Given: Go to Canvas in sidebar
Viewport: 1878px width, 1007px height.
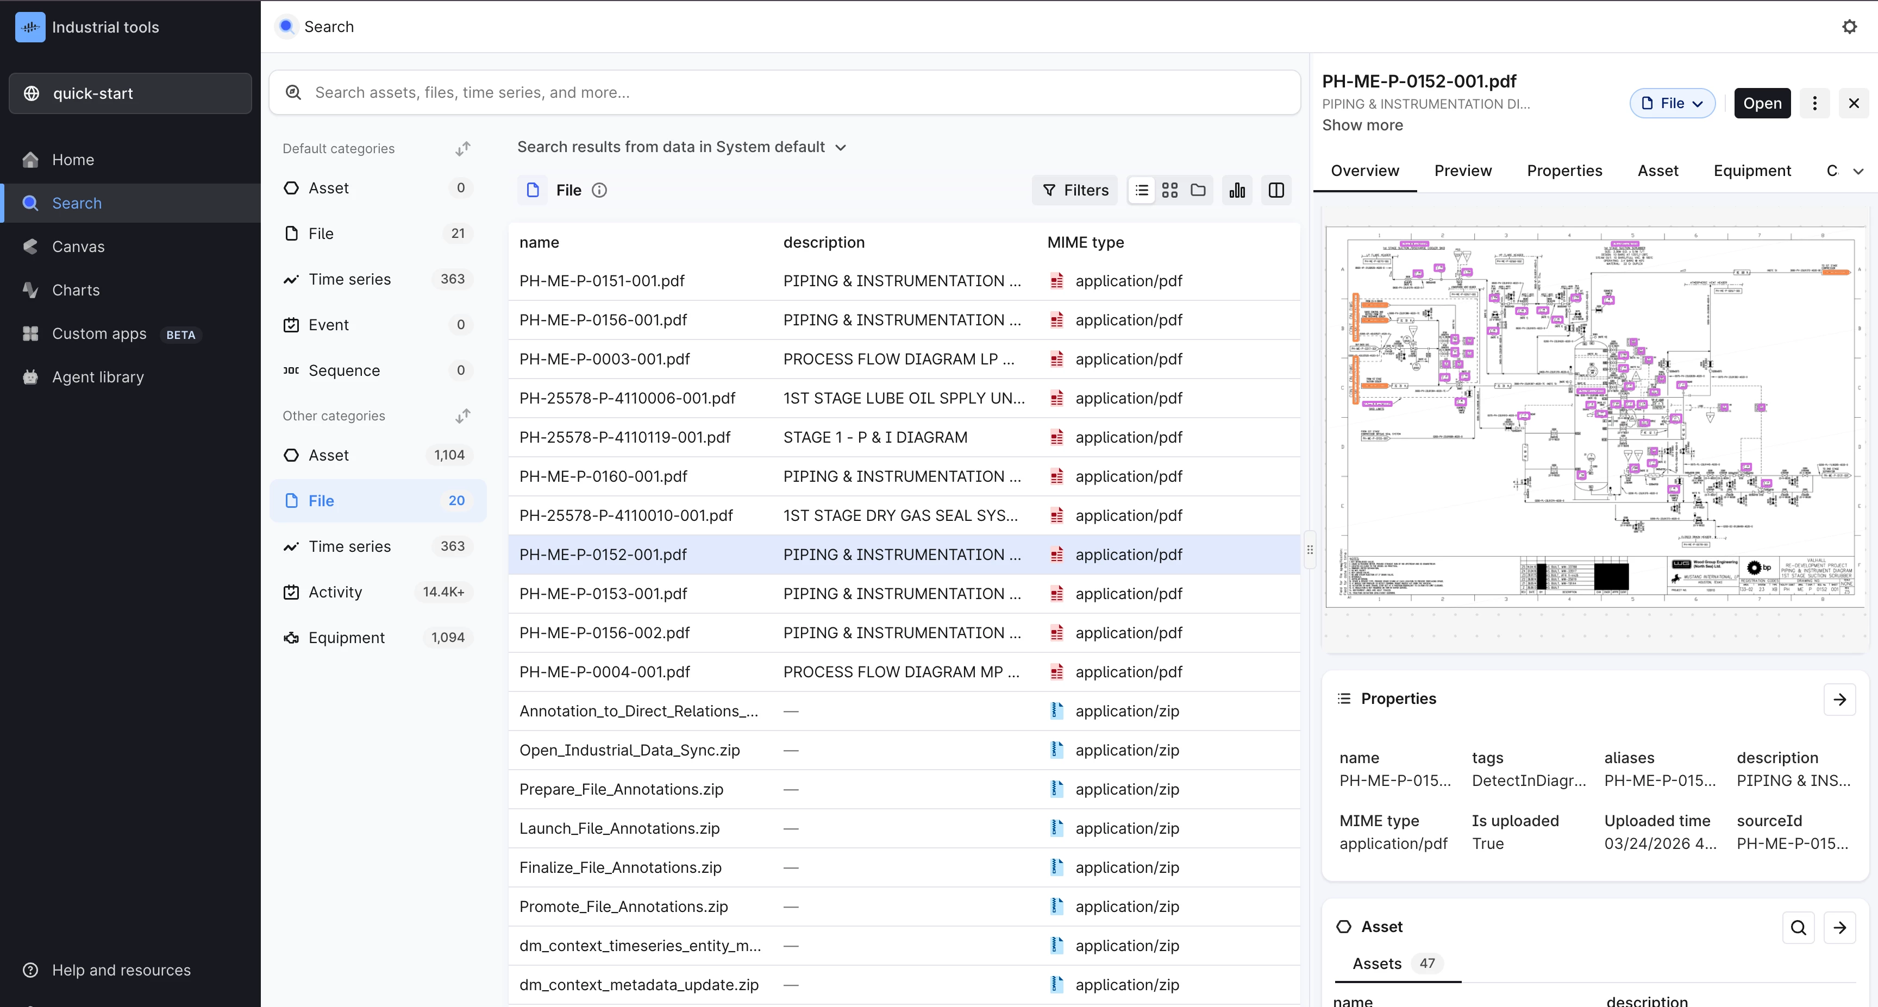Looking at the screenshot, I should point(78,246).
